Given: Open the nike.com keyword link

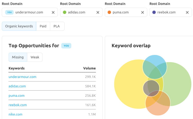Looking at the screenshot, I should pos(15,114).
